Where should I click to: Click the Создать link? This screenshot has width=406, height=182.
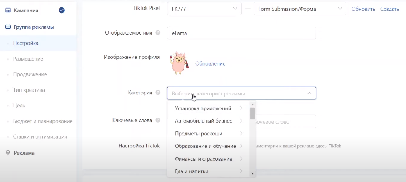(x=390, y=9)
